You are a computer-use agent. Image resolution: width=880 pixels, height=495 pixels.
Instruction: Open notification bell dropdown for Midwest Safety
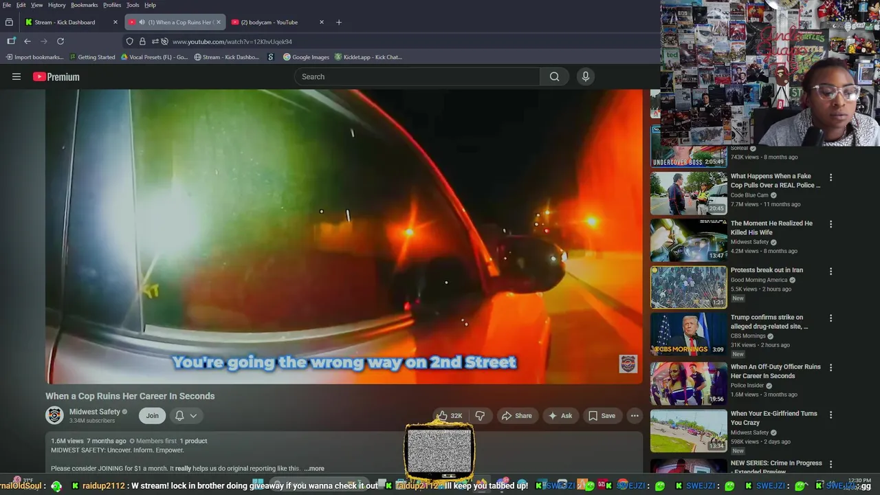click(186, 415)
